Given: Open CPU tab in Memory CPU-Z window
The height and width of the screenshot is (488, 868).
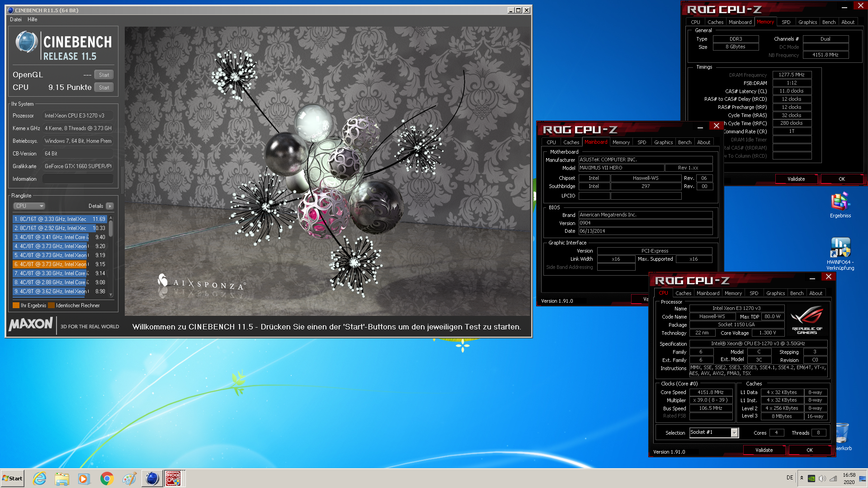Looking at the screenshot, I should [695, 22].
